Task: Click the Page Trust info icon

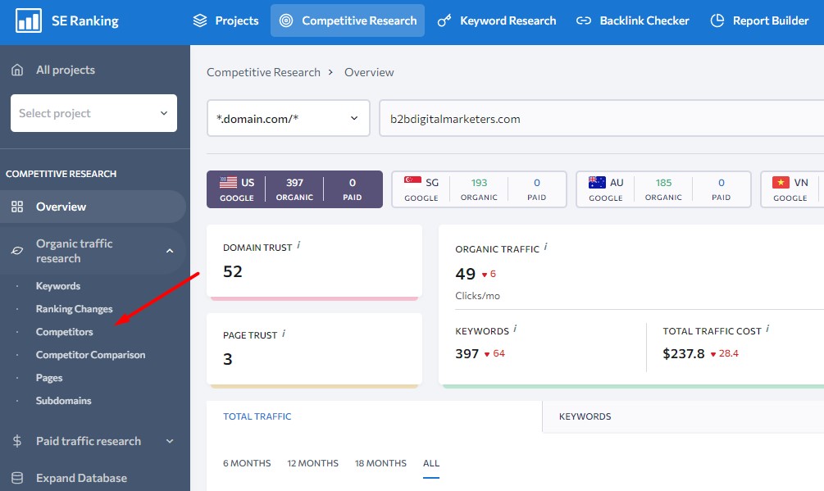Action: (284, 334)
